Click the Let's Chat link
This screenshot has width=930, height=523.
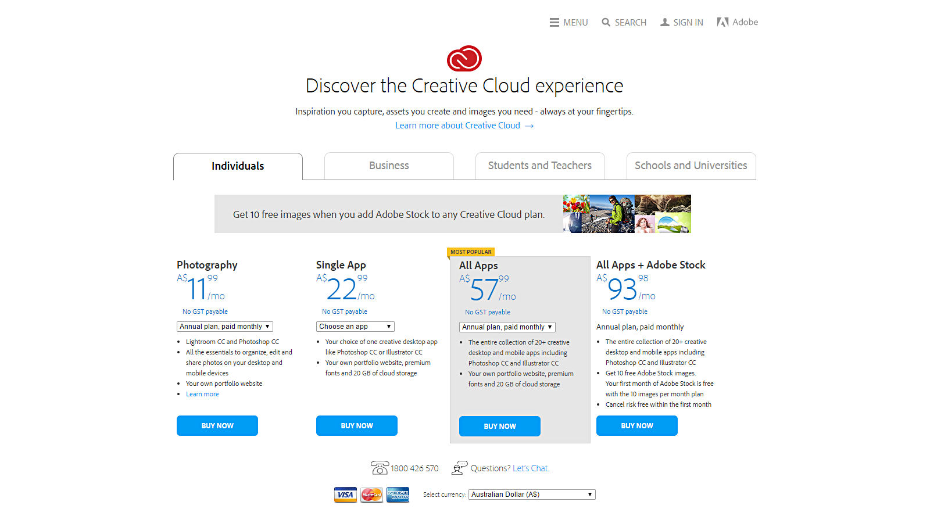(531, 468)
